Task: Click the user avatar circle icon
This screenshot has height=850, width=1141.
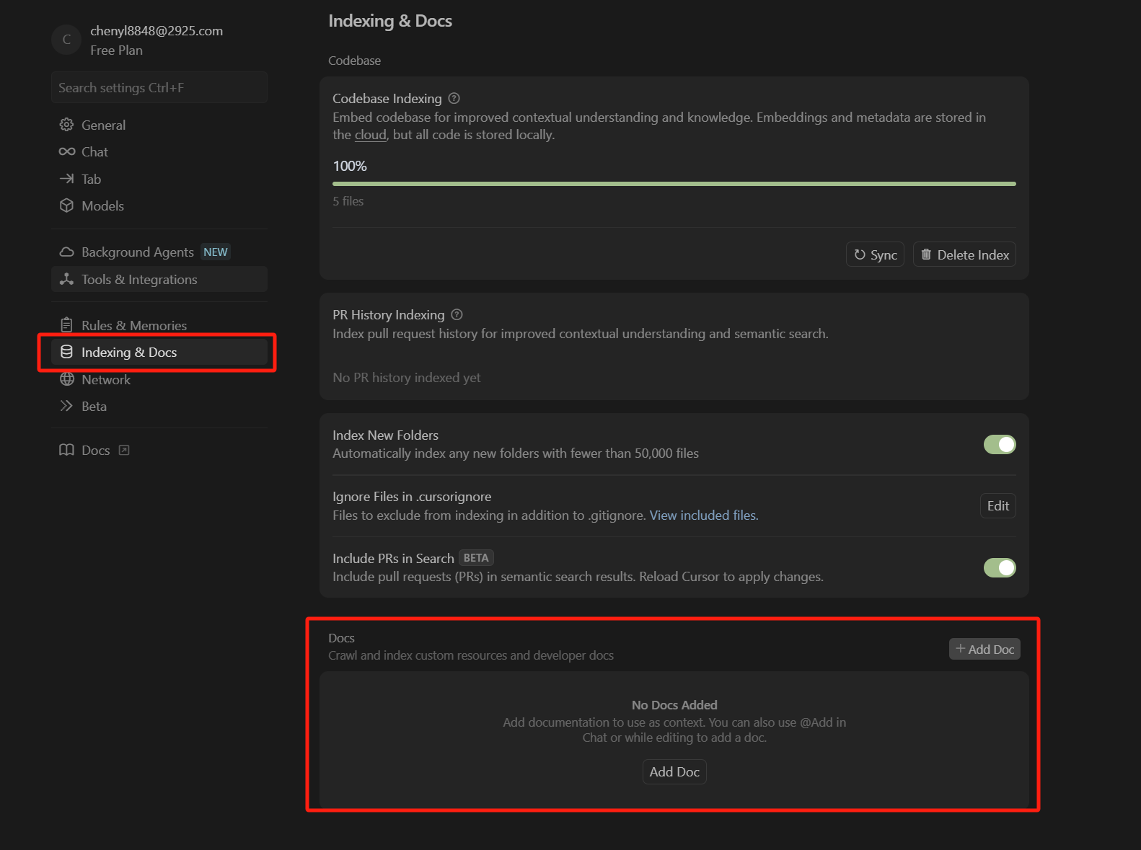Action: click(x=66, y=40)
